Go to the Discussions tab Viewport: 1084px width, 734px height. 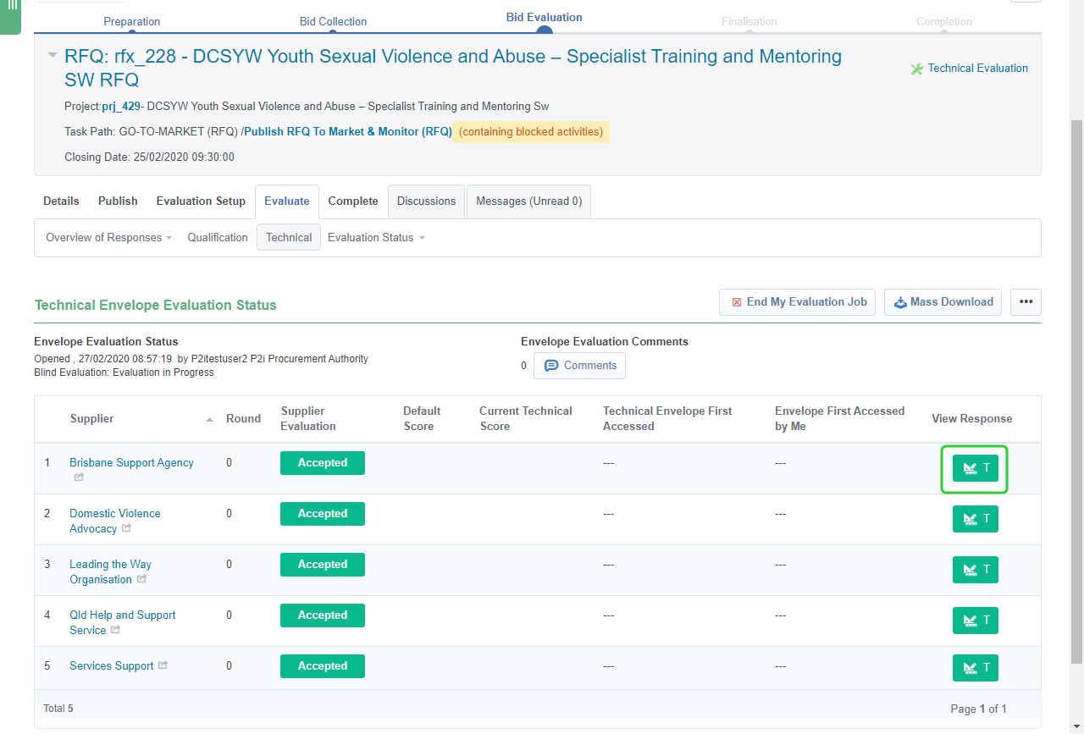426,201
